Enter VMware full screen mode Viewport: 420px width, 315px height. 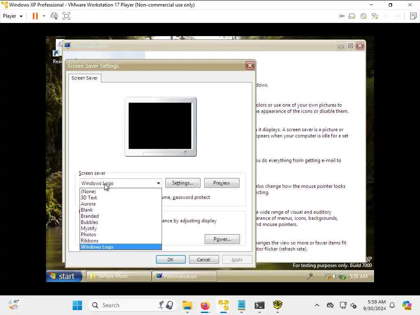66,16
